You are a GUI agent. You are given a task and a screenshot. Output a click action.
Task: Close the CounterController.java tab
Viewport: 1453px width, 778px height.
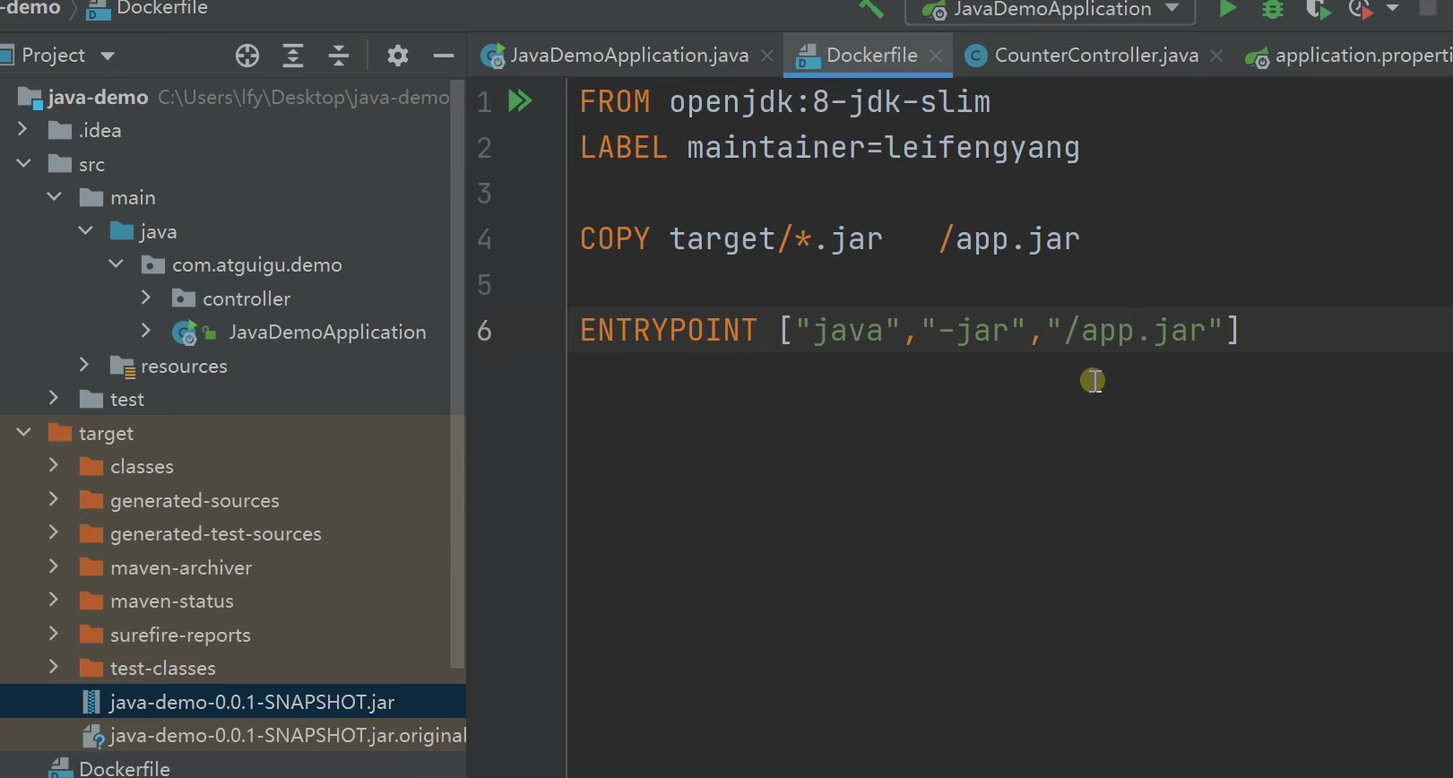[x=1216, y=56]
